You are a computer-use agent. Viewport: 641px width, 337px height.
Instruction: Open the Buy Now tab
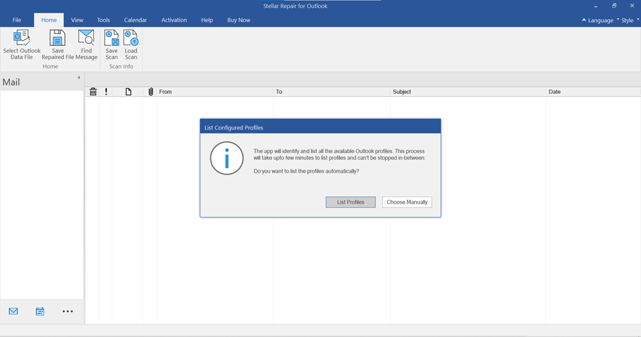click(x=239, y=20)
